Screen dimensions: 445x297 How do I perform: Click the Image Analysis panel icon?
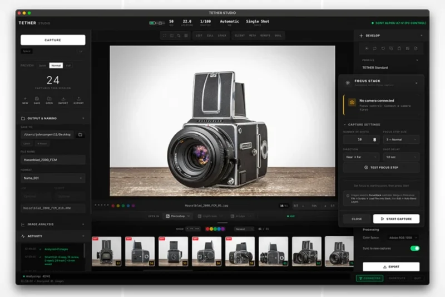tap(23, 225)
